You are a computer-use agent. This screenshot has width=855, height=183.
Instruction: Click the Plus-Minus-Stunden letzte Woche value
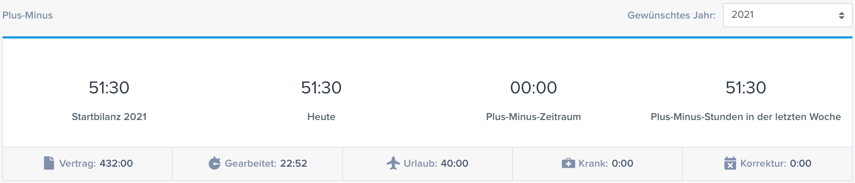point(746,88)
